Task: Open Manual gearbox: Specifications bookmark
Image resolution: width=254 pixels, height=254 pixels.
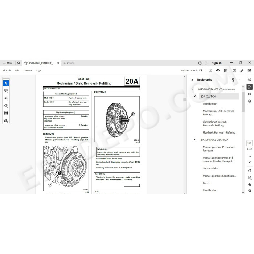Action: [219, 176]
